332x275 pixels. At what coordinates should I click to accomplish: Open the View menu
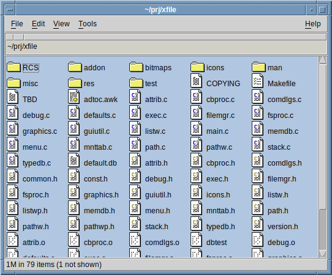[61, 24]
